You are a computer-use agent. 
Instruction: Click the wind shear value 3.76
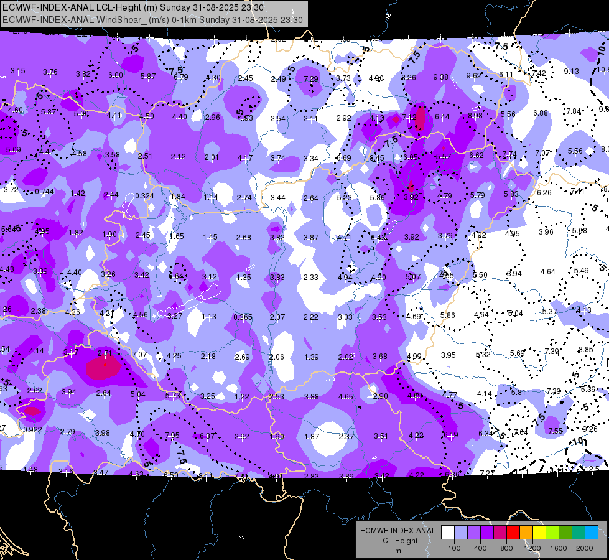pos(50,72)
